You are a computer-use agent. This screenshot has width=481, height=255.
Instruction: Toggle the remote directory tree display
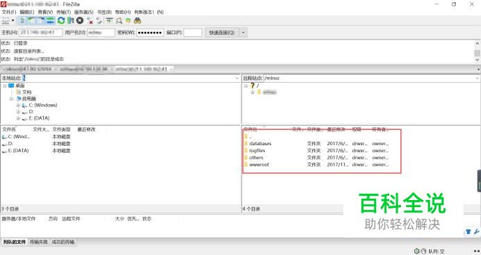[41, 21]
